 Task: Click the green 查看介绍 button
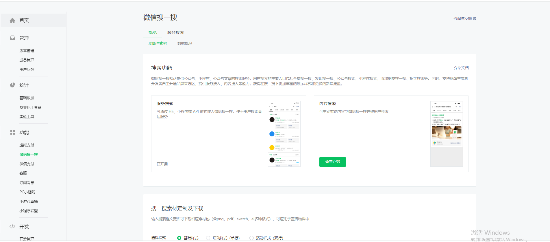pos(332,162)
